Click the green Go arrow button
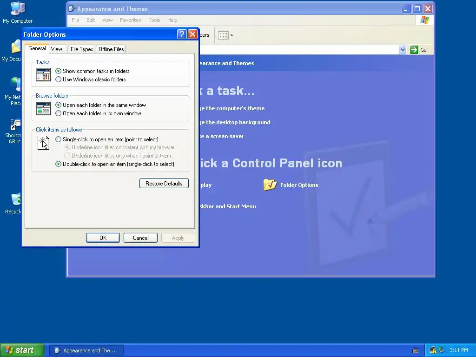Screen dimensions: 476x357 (414, 50)
